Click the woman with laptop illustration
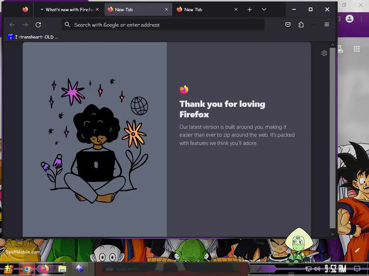The height and width of the screenshot is (276, 369). [95, 140]
